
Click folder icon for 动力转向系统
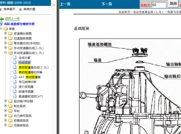point(10,116)
